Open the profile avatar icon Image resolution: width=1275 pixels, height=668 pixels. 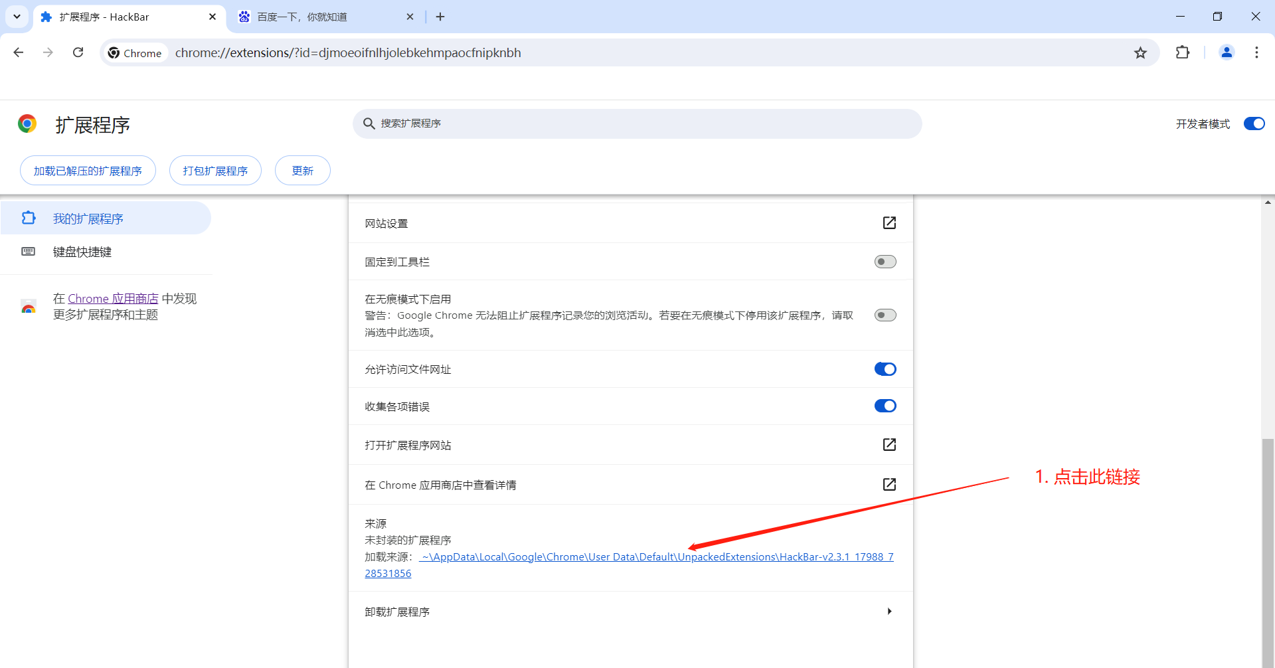[1227, 52]
